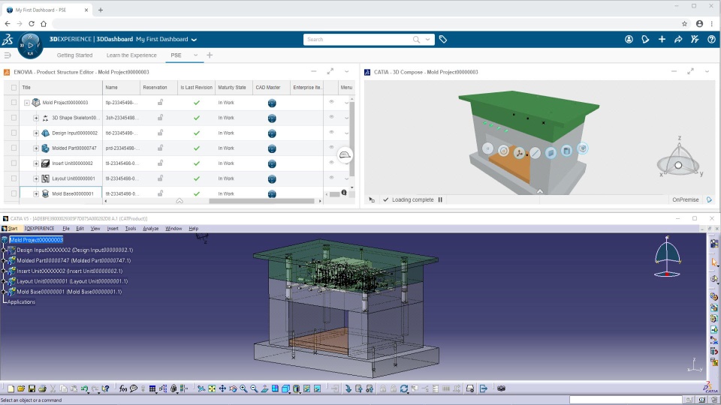This screenshot has height=405, width=721.
Task: Open the Help question mark icon
Action: [711, 40]
